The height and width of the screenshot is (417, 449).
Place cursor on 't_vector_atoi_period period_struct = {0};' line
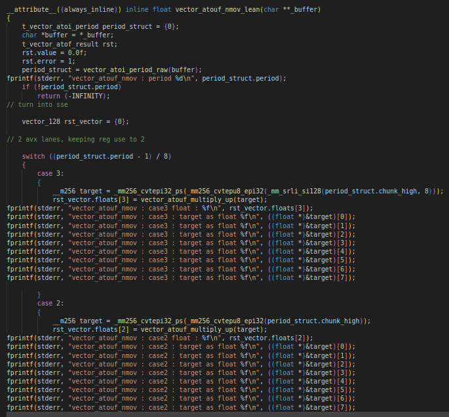tap(100, 27)
